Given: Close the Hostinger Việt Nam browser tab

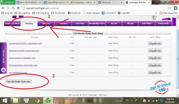Looking at the screenshot, I should [149, 2].
